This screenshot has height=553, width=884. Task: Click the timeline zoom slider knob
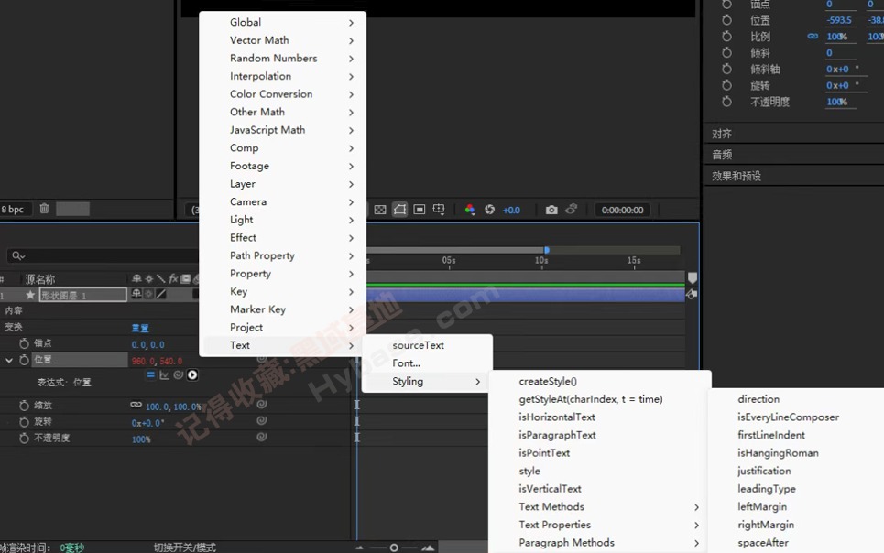pos(394,548)
